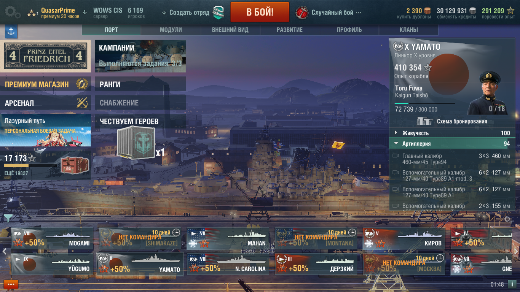Screen dimensions: 520x292
Task: Click the carousel filter funnel icon
Action: click(x=8, y=218)
